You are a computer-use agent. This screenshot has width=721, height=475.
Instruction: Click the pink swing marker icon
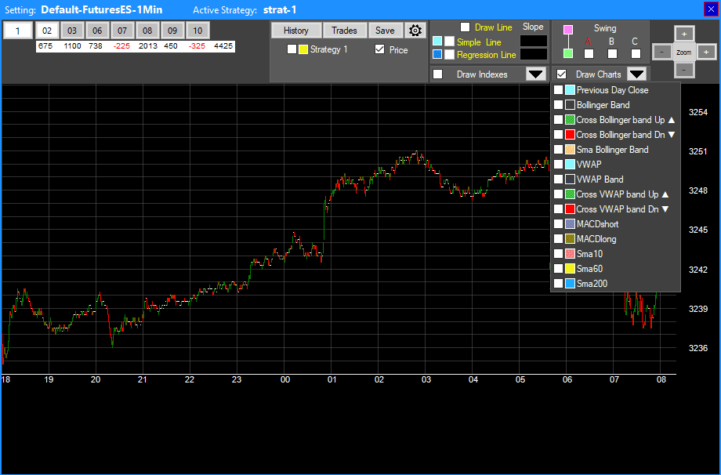point(568,30)
